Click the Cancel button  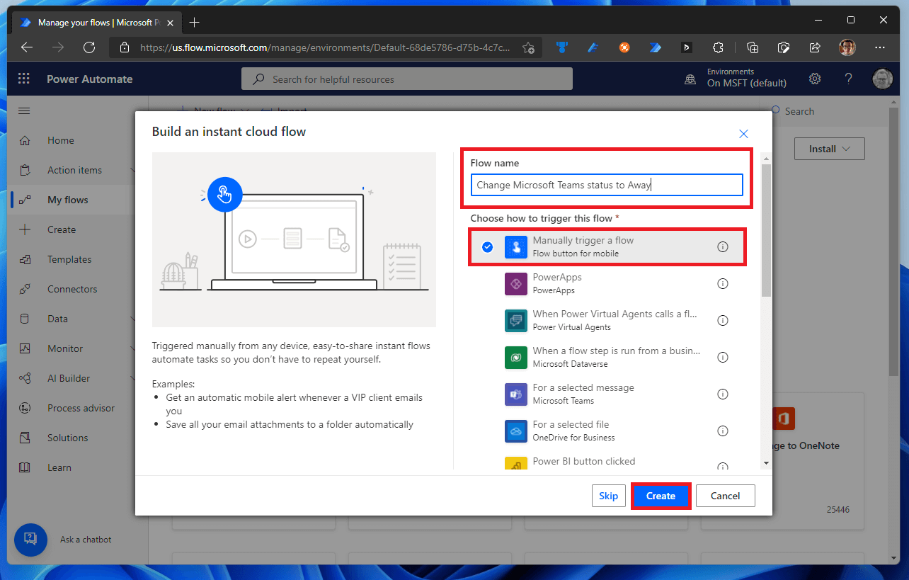(x=725, y=496)
